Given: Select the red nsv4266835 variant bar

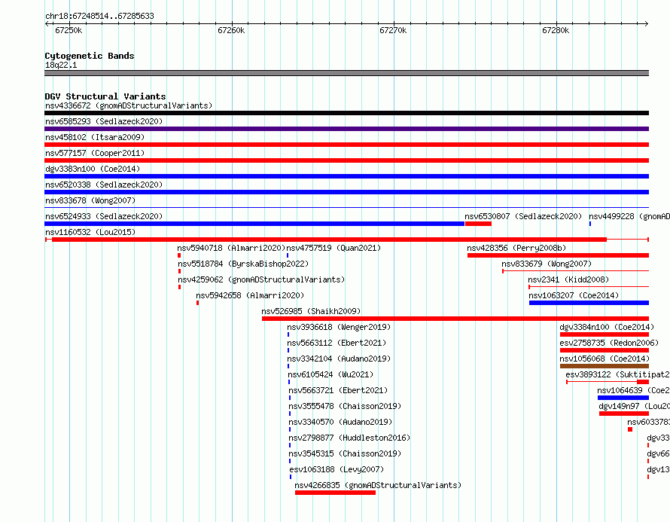Looking at the screenshot, I should [x=335, y=493].
